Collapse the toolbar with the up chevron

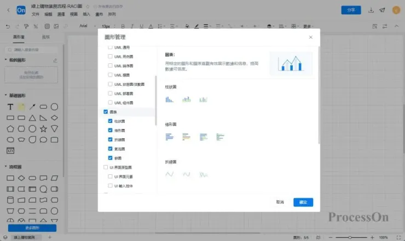[396, 26]
